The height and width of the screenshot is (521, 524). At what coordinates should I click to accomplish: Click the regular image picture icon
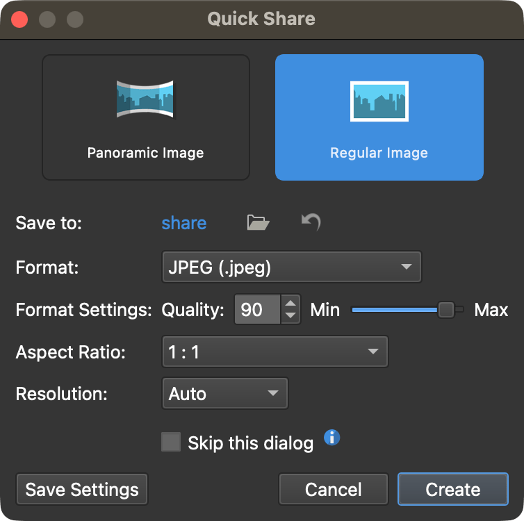tap(379, 101)
